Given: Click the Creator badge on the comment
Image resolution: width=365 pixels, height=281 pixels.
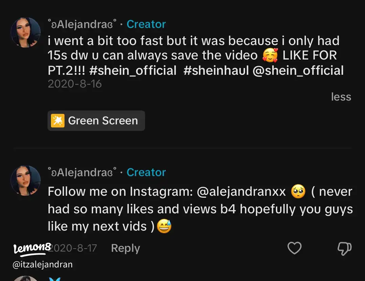Looking at the screenshot, I should point(146,172).
